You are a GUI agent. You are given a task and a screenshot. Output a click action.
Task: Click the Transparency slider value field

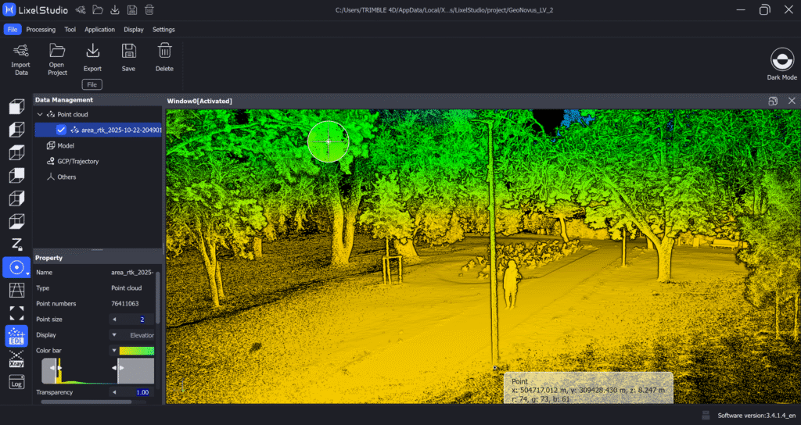[x=142, y=392]
